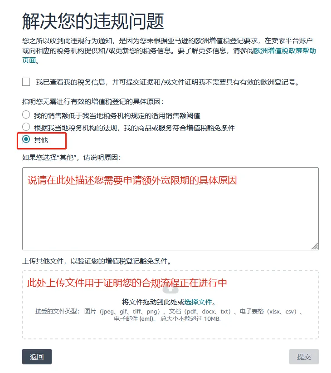Check the 我已查看我的税务信息 checkbox
This screenshot has height=373, width=331.
26,82
